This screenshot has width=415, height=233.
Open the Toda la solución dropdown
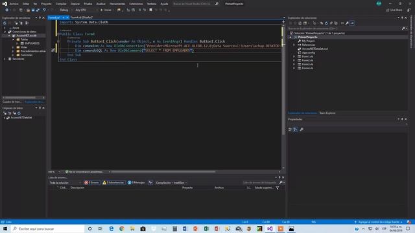click(x=65, y=183)
